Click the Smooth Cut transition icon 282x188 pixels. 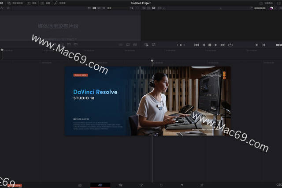(x=135, y=45)
